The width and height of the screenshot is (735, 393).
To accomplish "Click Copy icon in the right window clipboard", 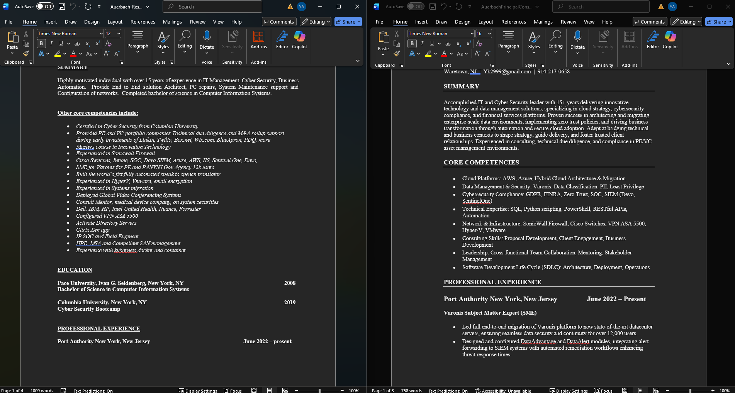I will pyautogui.click(x=397, y=44).
